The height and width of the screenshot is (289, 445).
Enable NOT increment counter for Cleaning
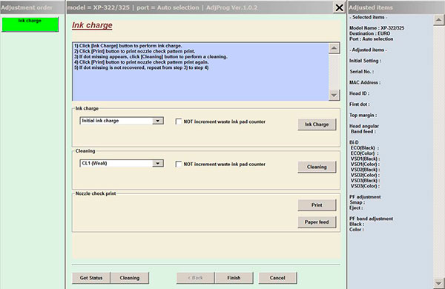(179, 165)
